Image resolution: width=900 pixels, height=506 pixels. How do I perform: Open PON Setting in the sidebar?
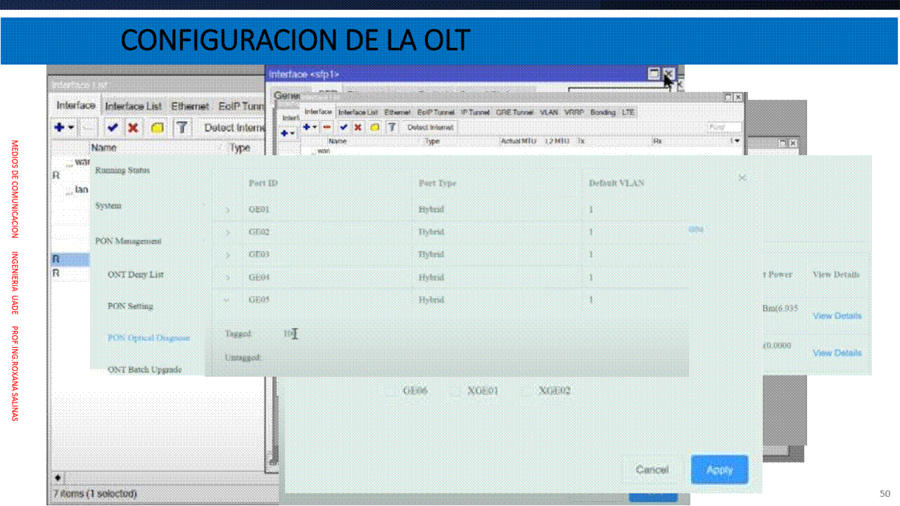coord(130,306)
